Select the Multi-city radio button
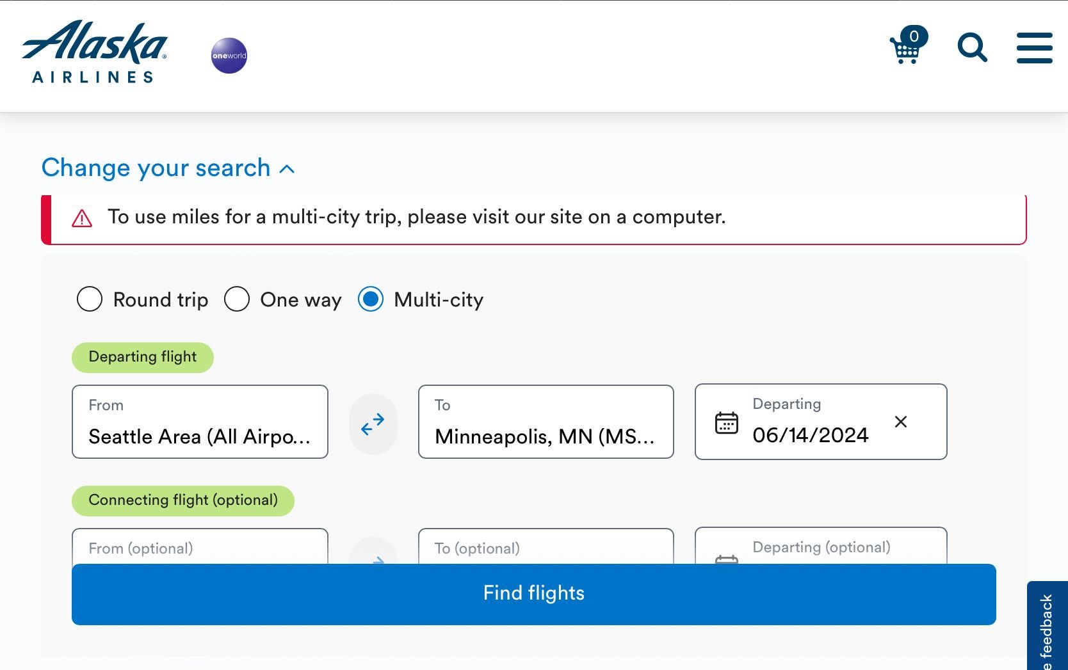The image size is (1068, 670). (371, 299)
